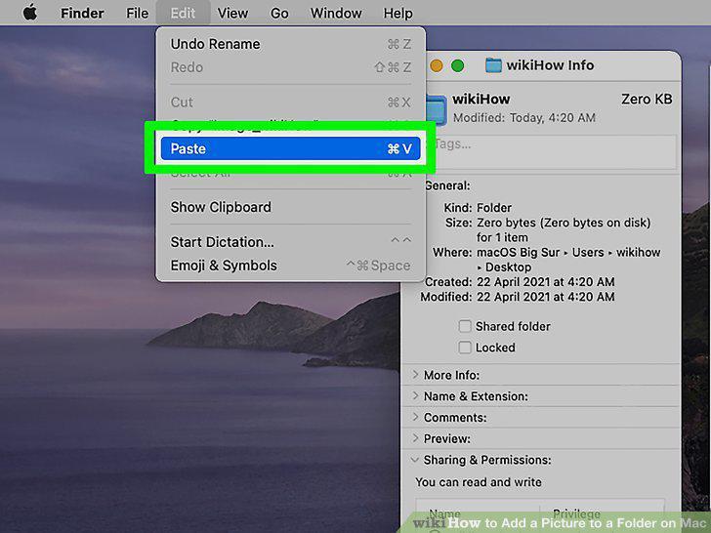Open the Finder menu
Screen dimensions: 711x533
pyautogui.click(x=82, y=13)
